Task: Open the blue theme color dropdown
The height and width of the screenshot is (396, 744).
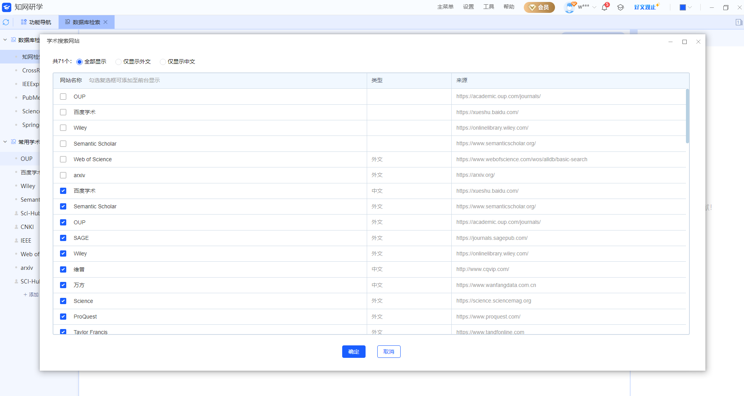Action: click(686, 7)
